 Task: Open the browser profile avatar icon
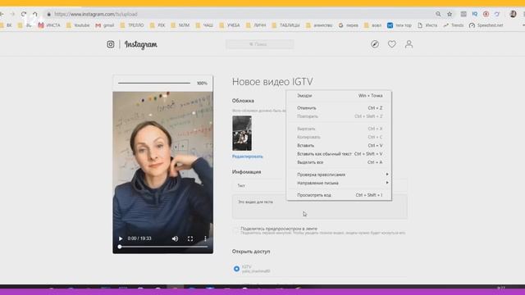[513, 14]
